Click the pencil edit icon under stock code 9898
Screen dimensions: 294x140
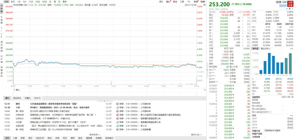pos(287,9)
